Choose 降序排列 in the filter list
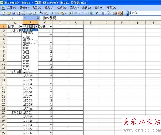 click(30, 33)
